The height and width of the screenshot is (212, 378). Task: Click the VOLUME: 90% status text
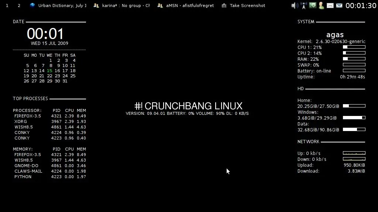click(210, 113)
